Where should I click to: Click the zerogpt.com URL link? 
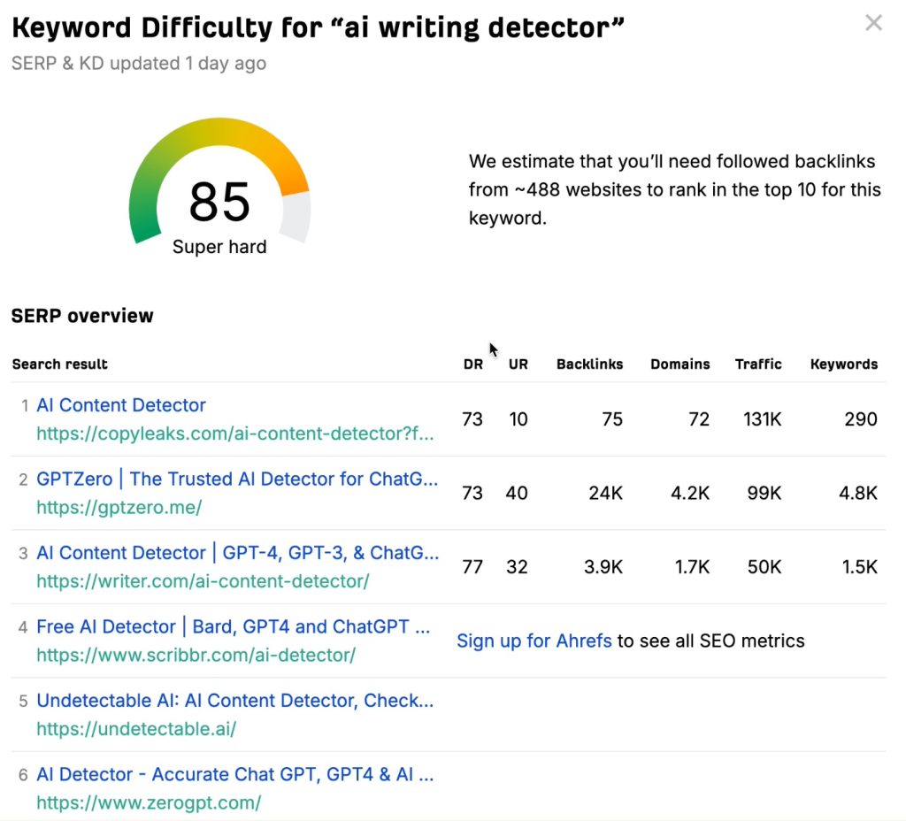(149, 803)
